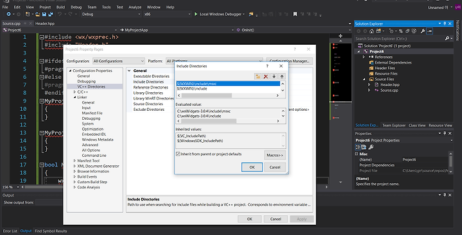Screen dimensions: 462x235
Task: Expand the C/C++ tree node
Action: pos(75,92)
